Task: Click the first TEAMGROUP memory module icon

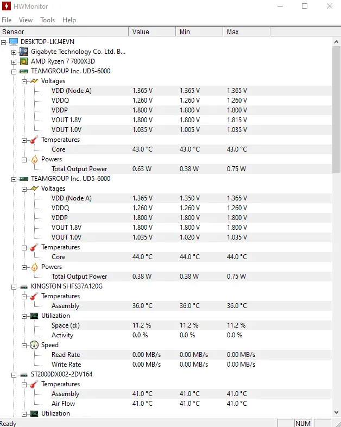Action: pyautogui.click(x=24, y=71)
